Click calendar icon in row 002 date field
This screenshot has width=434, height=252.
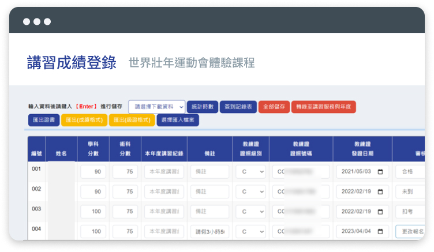[380, 191]
